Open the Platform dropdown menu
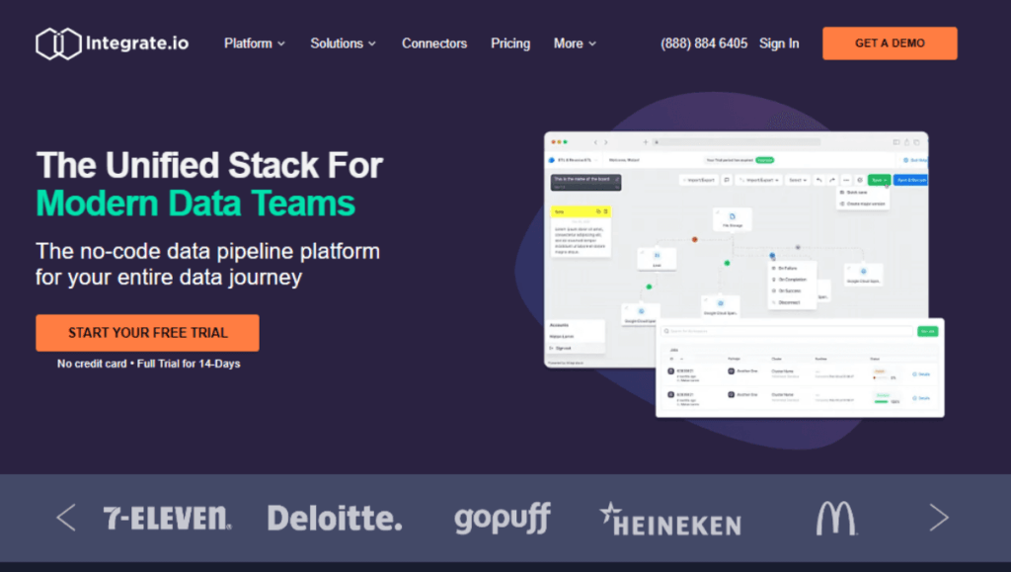Screen dimensions: 1011x572 pyautogui.click(x=254, y=43)
